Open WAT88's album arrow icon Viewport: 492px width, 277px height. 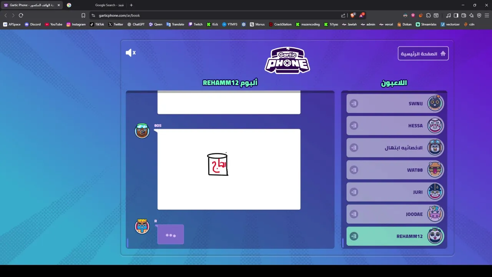point(354,170)
